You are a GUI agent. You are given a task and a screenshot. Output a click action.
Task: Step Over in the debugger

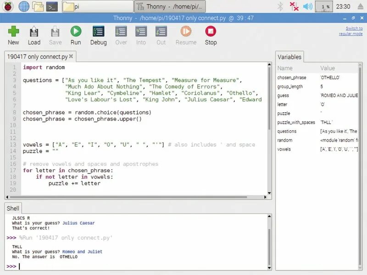pyautogui.click(x=121, y=36)
